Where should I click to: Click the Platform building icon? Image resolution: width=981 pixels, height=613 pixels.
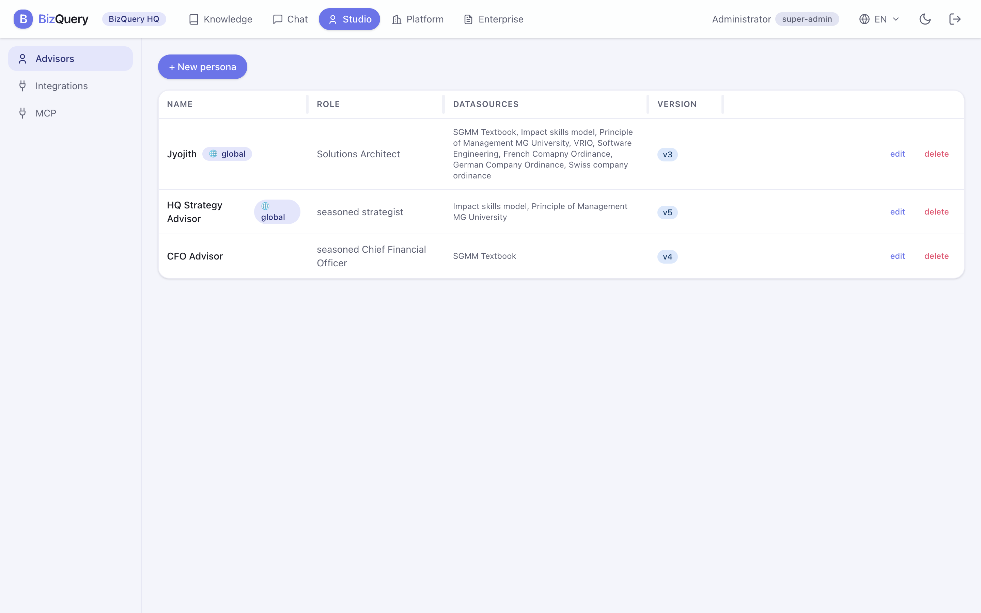click(x=397, y=19)
